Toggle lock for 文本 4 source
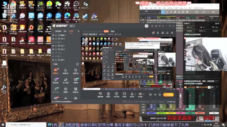This screenshot has height=127, width=227. pos(56,39)
